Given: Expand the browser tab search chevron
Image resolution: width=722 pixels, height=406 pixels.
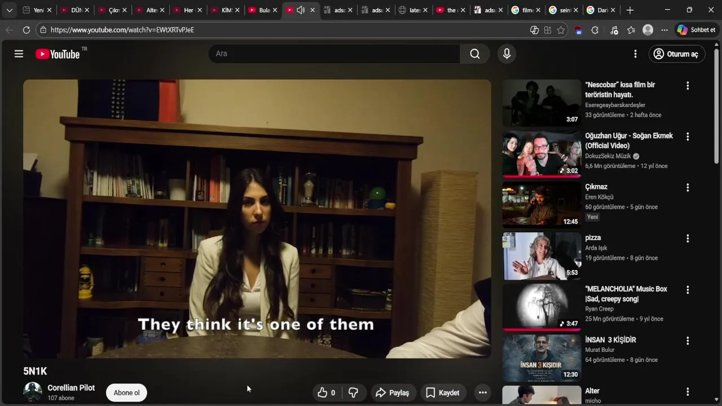Looking at the screenshot, I should 9,10.
